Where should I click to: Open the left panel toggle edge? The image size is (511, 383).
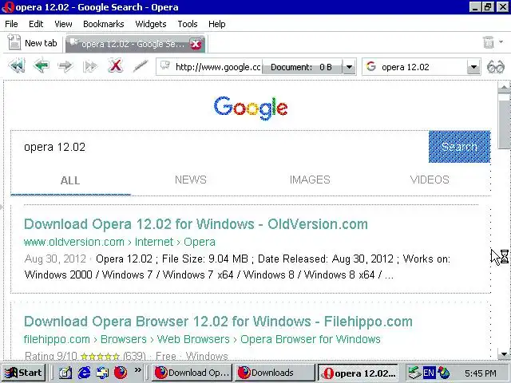[x=2, y=207]
